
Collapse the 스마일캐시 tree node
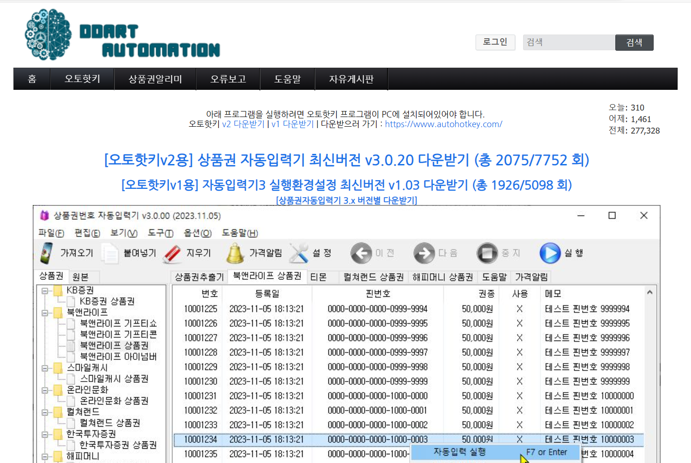(45, 368)
